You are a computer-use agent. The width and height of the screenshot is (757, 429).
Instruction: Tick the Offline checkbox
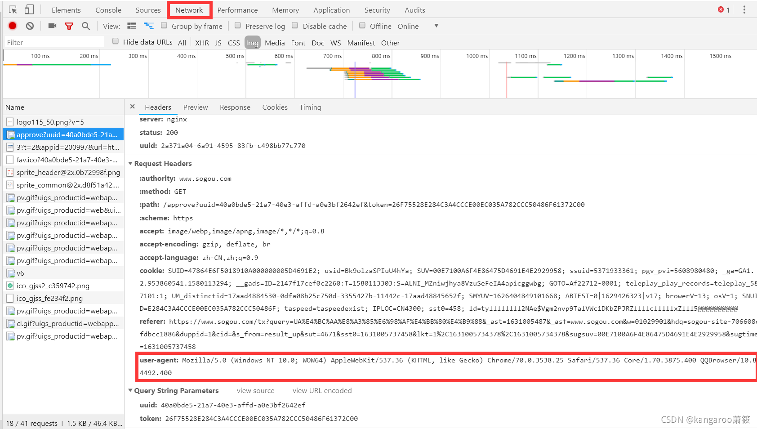[x=362, y=26]
